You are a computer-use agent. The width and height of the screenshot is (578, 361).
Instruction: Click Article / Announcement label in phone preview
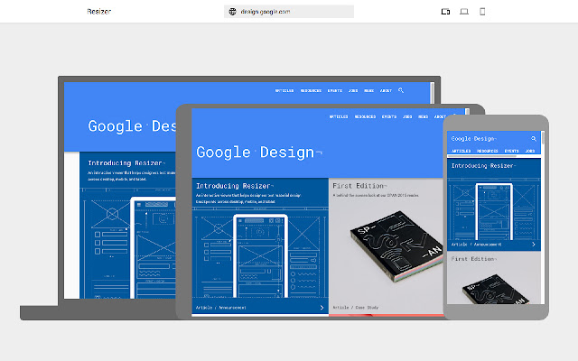[x=476, y=245]
